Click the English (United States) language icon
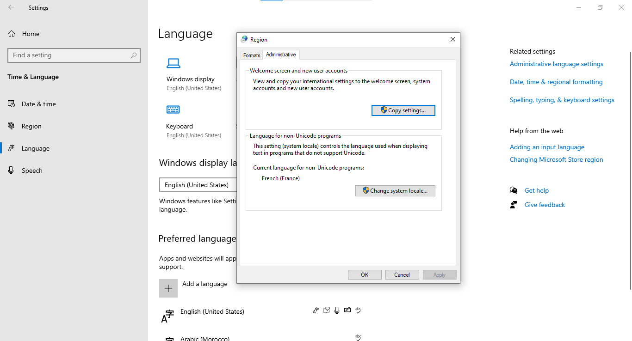Viewport: 632px width, 341px height. 167,316
